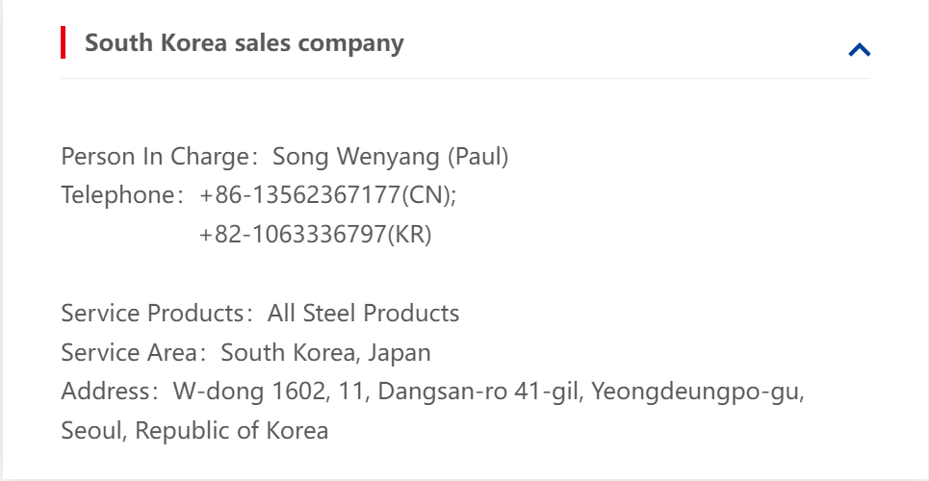Click "South Korea, Japan" service area value
The height and width of the screenshot is (481, 929).
point(326,353)
